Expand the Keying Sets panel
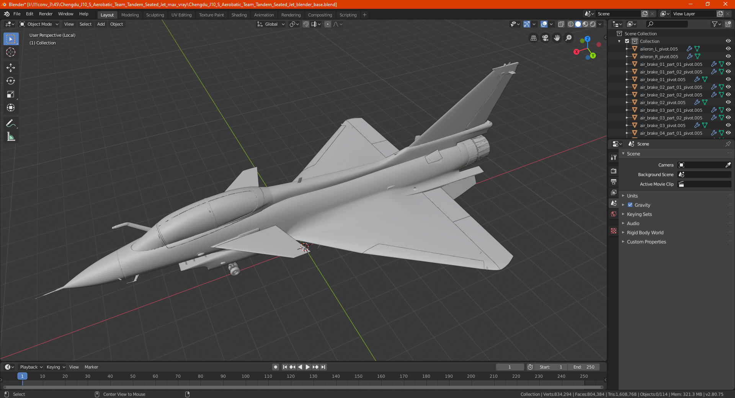 point(639,214)
